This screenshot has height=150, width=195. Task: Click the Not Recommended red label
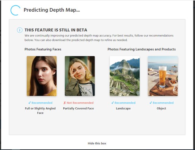click(x=80, y=103)
